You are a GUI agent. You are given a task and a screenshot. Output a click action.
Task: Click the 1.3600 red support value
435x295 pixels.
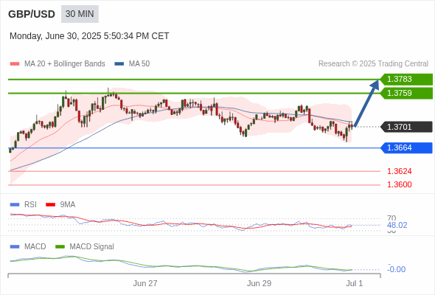(x=399, y=184)
